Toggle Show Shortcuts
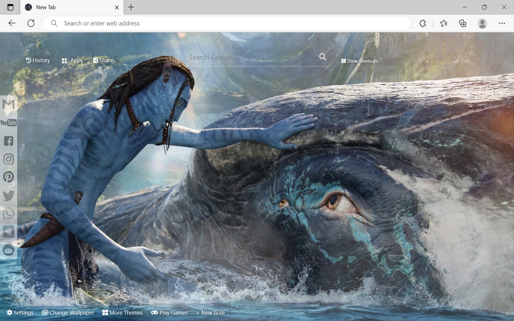Screen dimensions: 514x321 359,61
